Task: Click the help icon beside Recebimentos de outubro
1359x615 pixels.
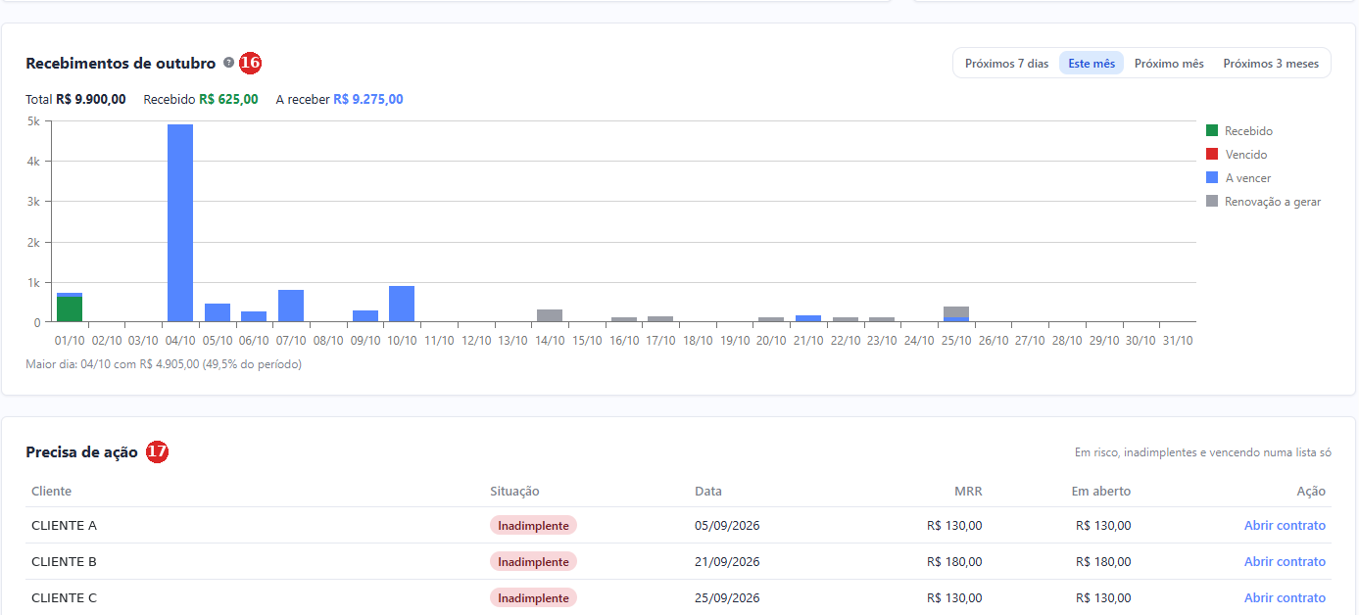Action: click(x=228, y=63)
